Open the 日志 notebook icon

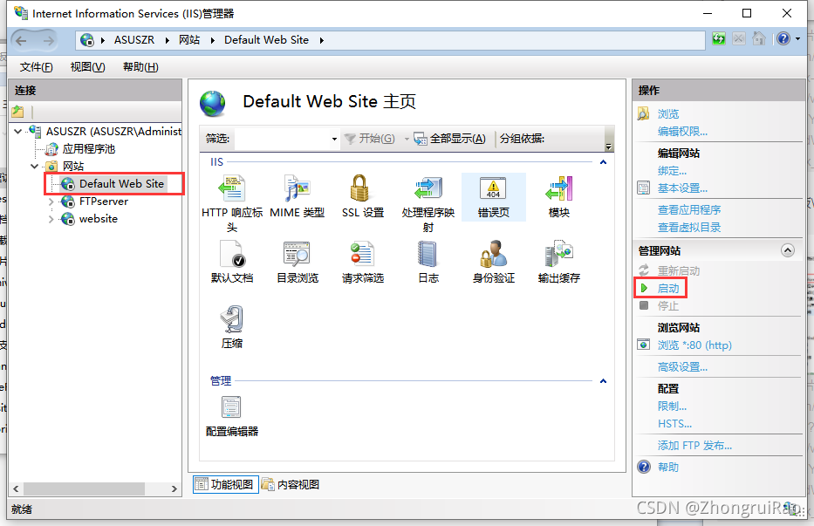[x=428, y=253]
